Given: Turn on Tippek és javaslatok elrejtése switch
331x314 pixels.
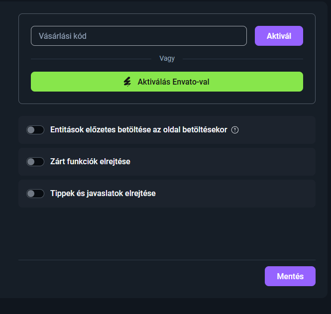Looking at the screenshot, I should [x=35, y=194].
